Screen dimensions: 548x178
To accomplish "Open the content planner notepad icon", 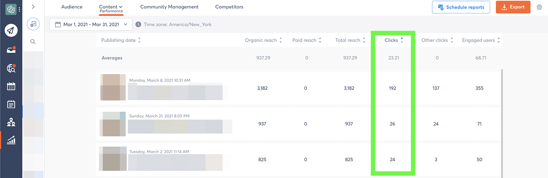I will (11, 104).
